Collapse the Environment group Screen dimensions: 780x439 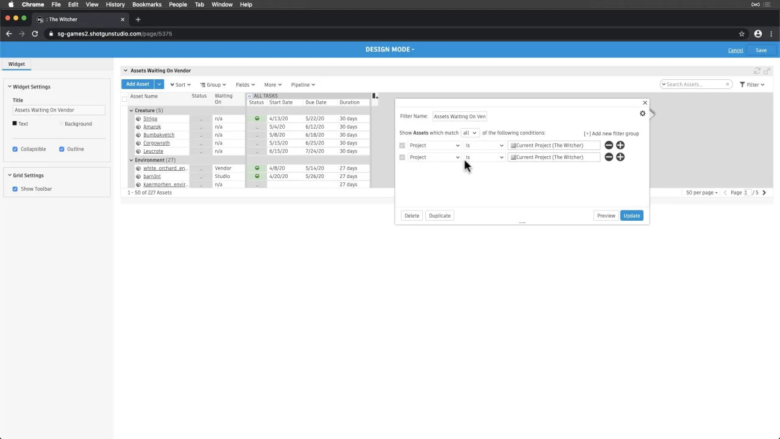click(131, 160)
